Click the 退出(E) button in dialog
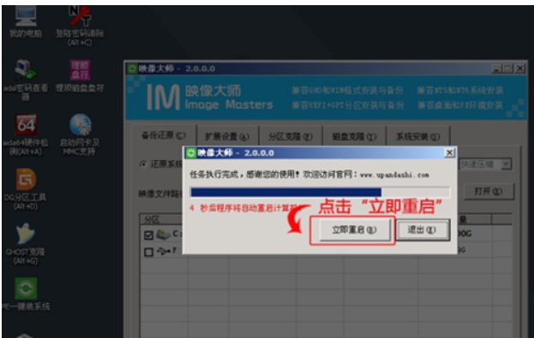This screenshot has width=534, height=338. pos(422,230)
